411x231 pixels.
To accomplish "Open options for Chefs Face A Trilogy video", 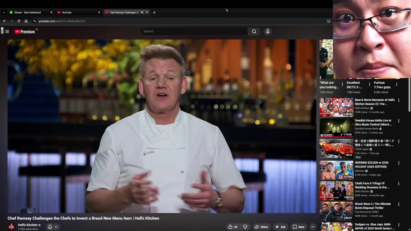I will 399,184.
